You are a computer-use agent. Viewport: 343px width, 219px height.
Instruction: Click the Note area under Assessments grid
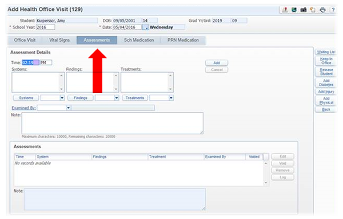click(115, 200)
